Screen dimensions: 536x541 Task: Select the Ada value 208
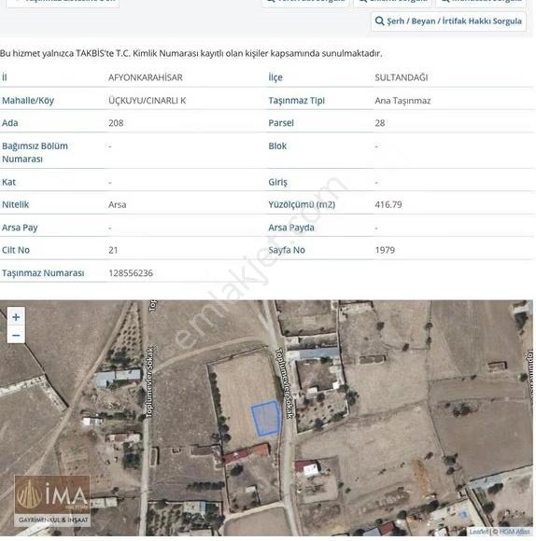click(x=116, y=123)
